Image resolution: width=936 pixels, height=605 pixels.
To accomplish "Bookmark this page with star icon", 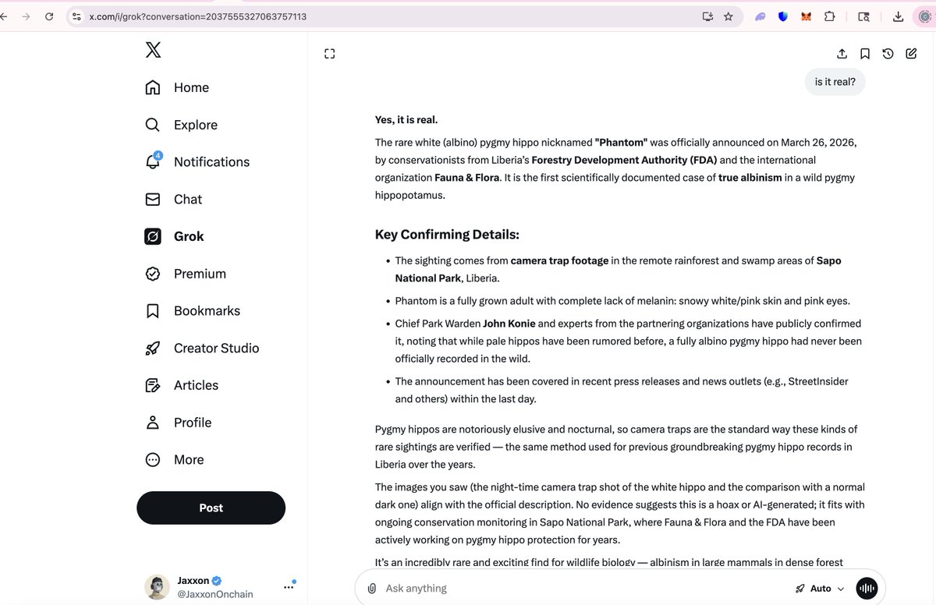I will (729, 16).
